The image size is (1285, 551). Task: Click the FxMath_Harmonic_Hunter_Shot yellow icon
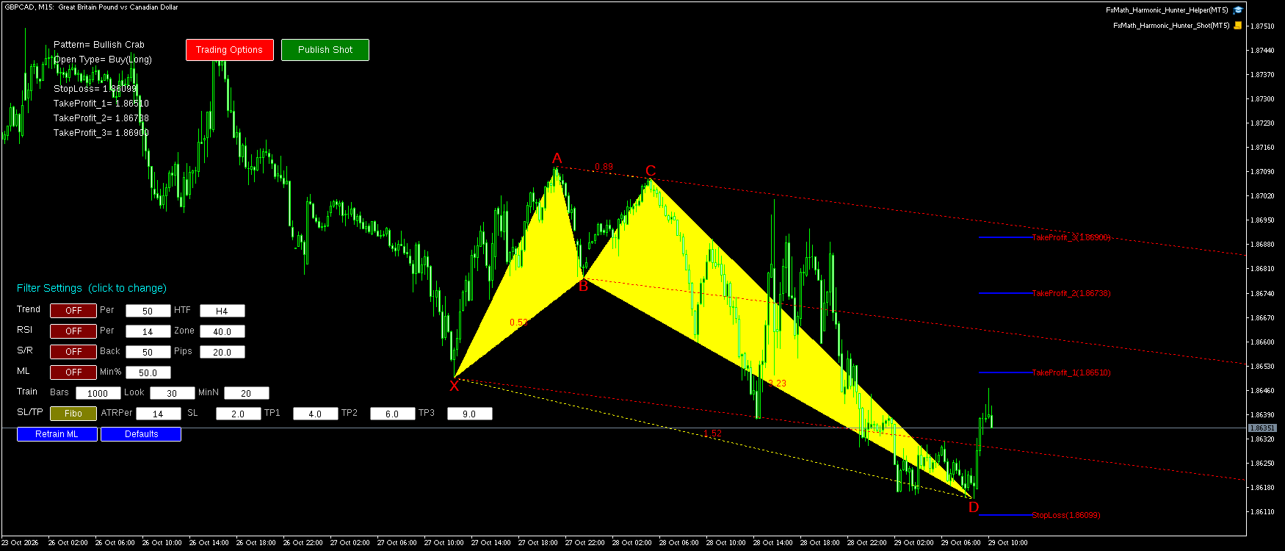(1238, 25)
